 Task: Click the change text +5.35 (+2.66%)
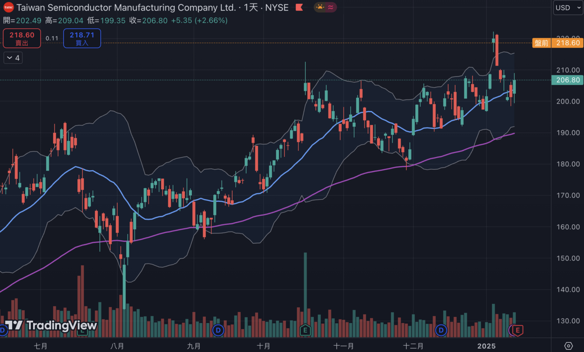(x=200, y=20)
